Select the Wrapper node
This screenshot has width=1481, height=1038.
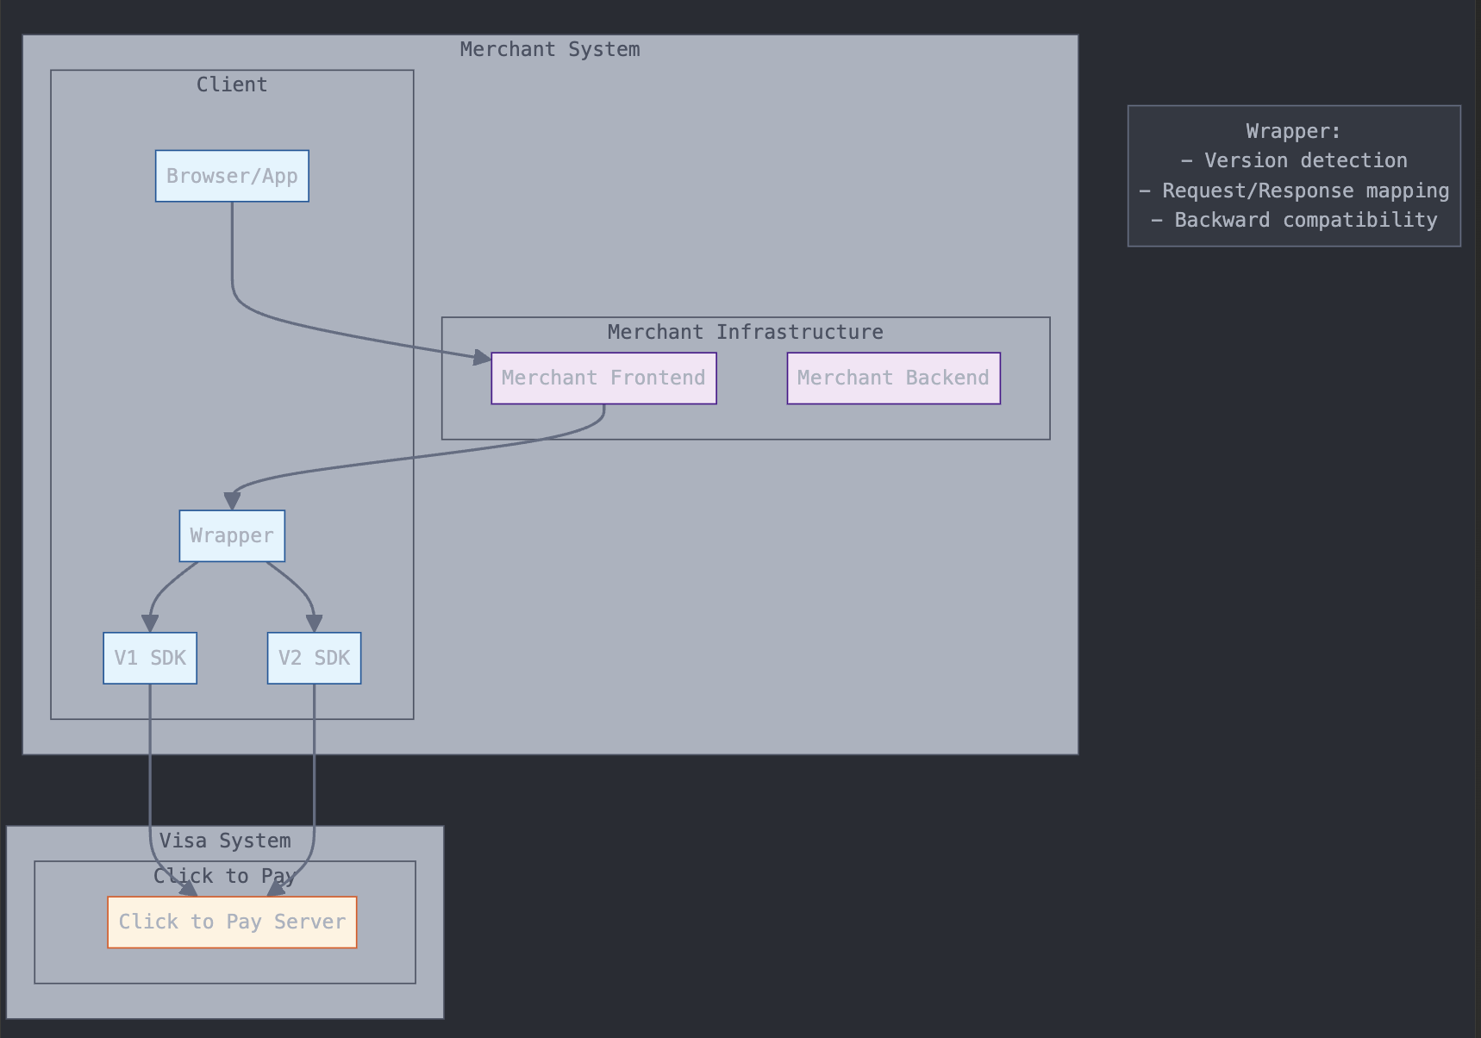(x=231, y=535)
